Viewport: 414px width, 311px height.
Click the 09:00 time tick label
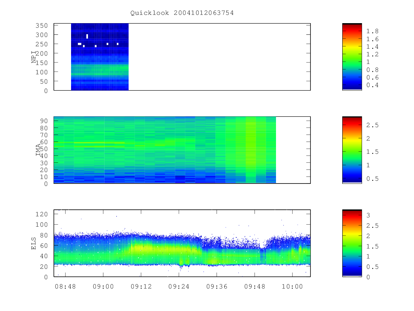click(x=103, y=287)
